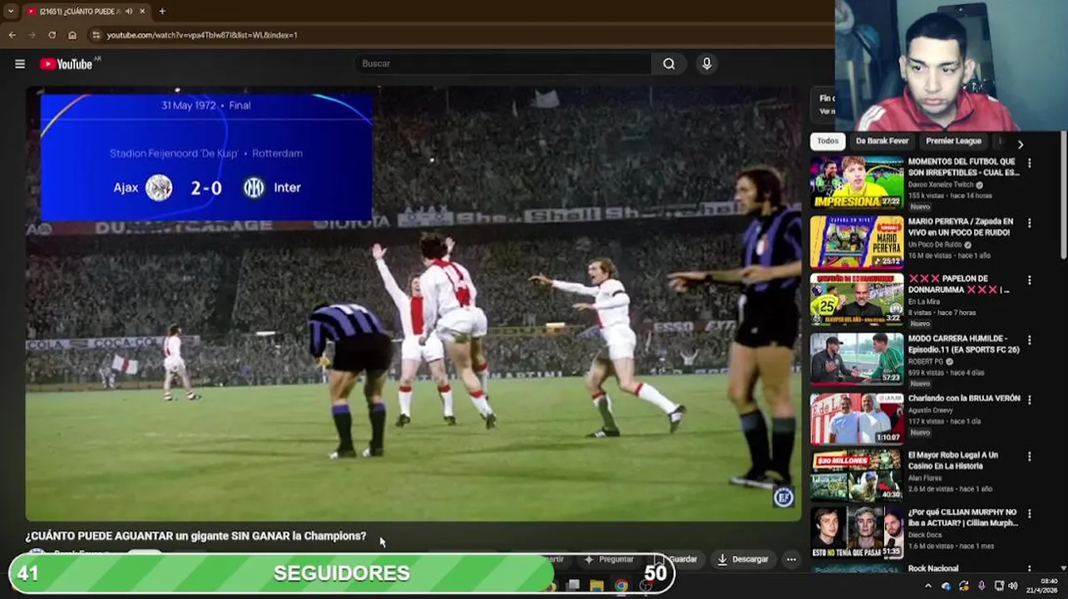Click the search magnifier button
This screenshot has width=1068, height=599.
[669, 63]
